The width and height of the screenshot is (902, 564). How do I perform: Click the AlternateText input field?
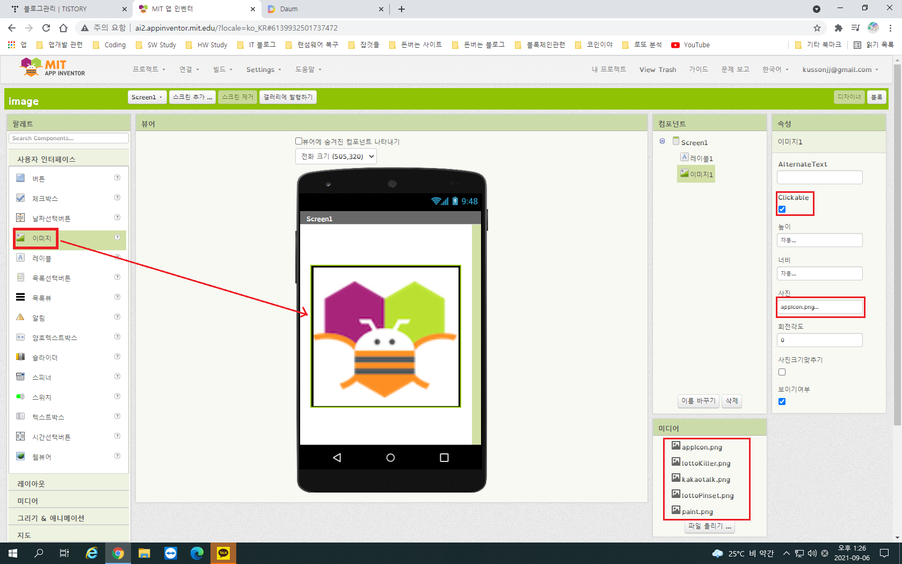click(x=820, y=177)
